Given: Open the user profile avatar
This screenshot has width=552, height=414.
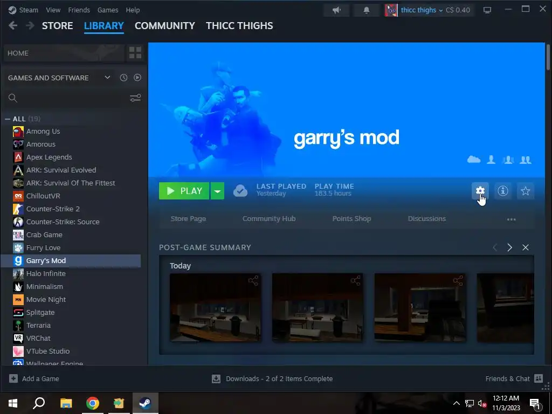Looking at the screenshot, I should [391, 10].
